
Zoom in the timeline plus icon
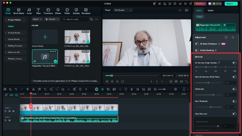click(175, 89)
